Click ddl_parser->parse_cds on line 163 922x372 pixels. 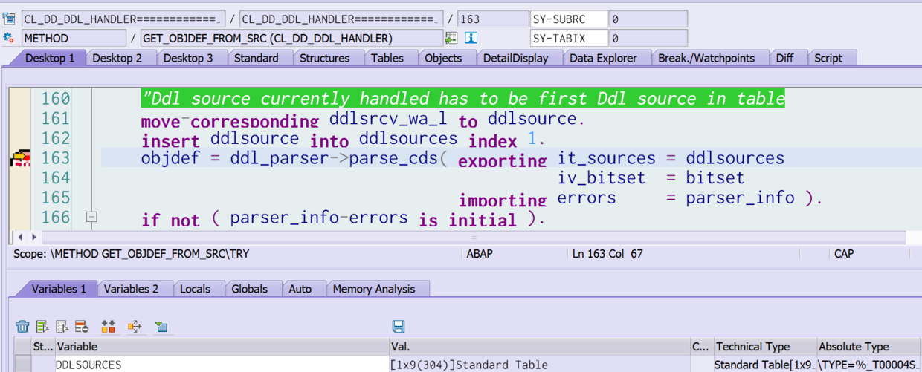pyautogui.click(x=338, y=158)
